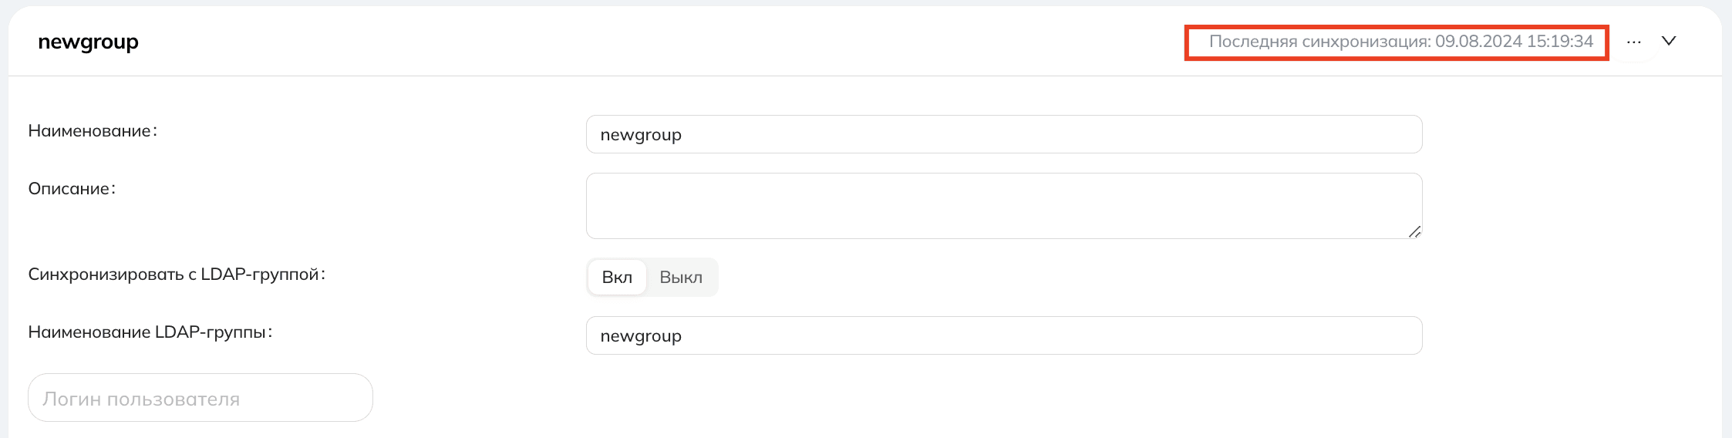Click the Наименование: field label

93,131
